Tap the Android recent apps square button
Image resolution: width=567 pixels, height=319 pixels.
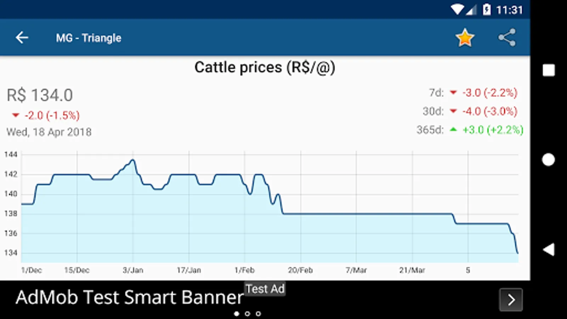(x=549, y=70)
